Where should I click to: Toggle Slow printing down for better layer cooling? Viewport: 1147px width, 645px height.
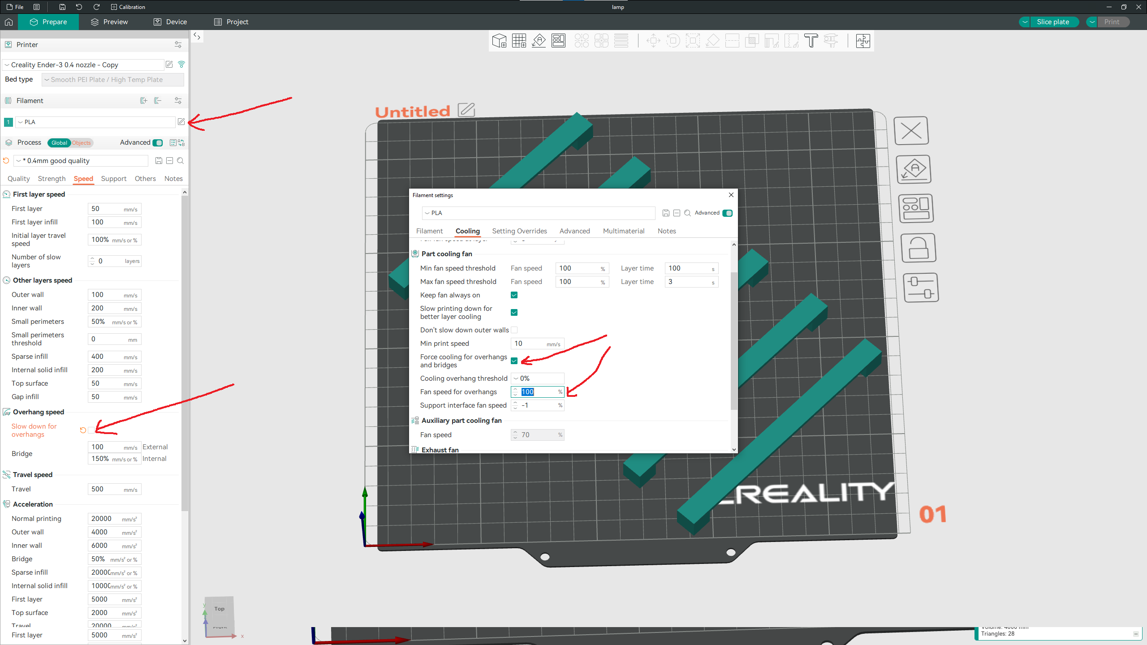click(x=514, y=313)
